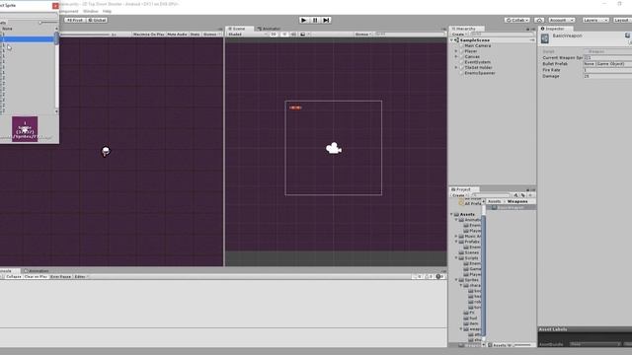Open the Project Create menu
This screenshot has height=355, width=632.
click(459, 195)
